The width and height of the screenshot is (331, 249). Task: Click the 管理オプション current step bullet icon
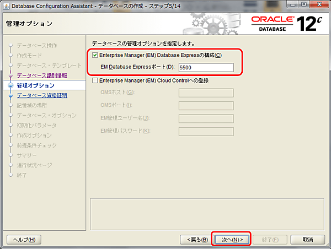10,85
